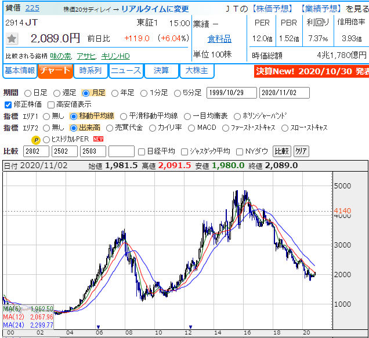Click the red NEW badge beside ヒストリカルPER
369x338 pixels.
tap(98, 139)
